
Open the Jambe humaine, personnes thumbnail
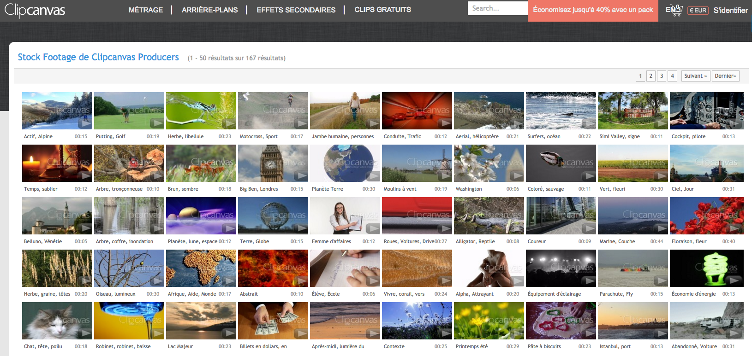[345, 111]
